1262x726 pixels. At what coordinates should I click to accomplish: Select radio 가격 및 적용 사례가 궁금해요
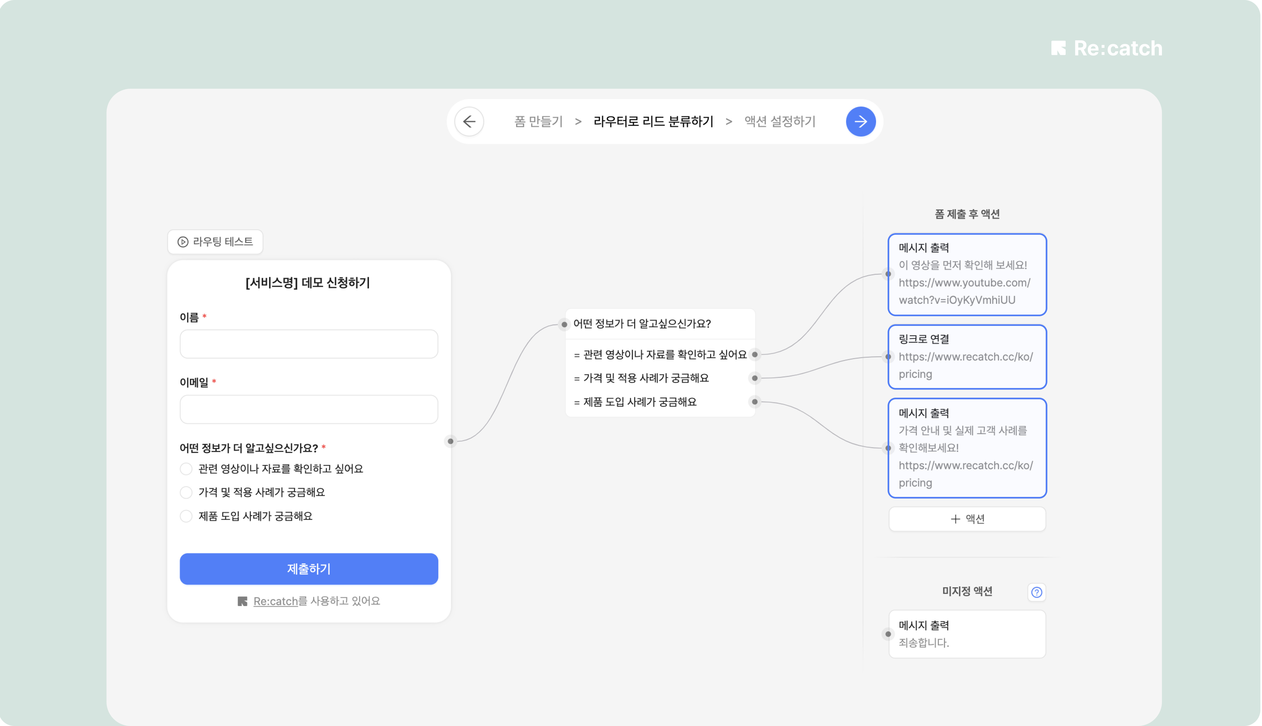point(186,493)
